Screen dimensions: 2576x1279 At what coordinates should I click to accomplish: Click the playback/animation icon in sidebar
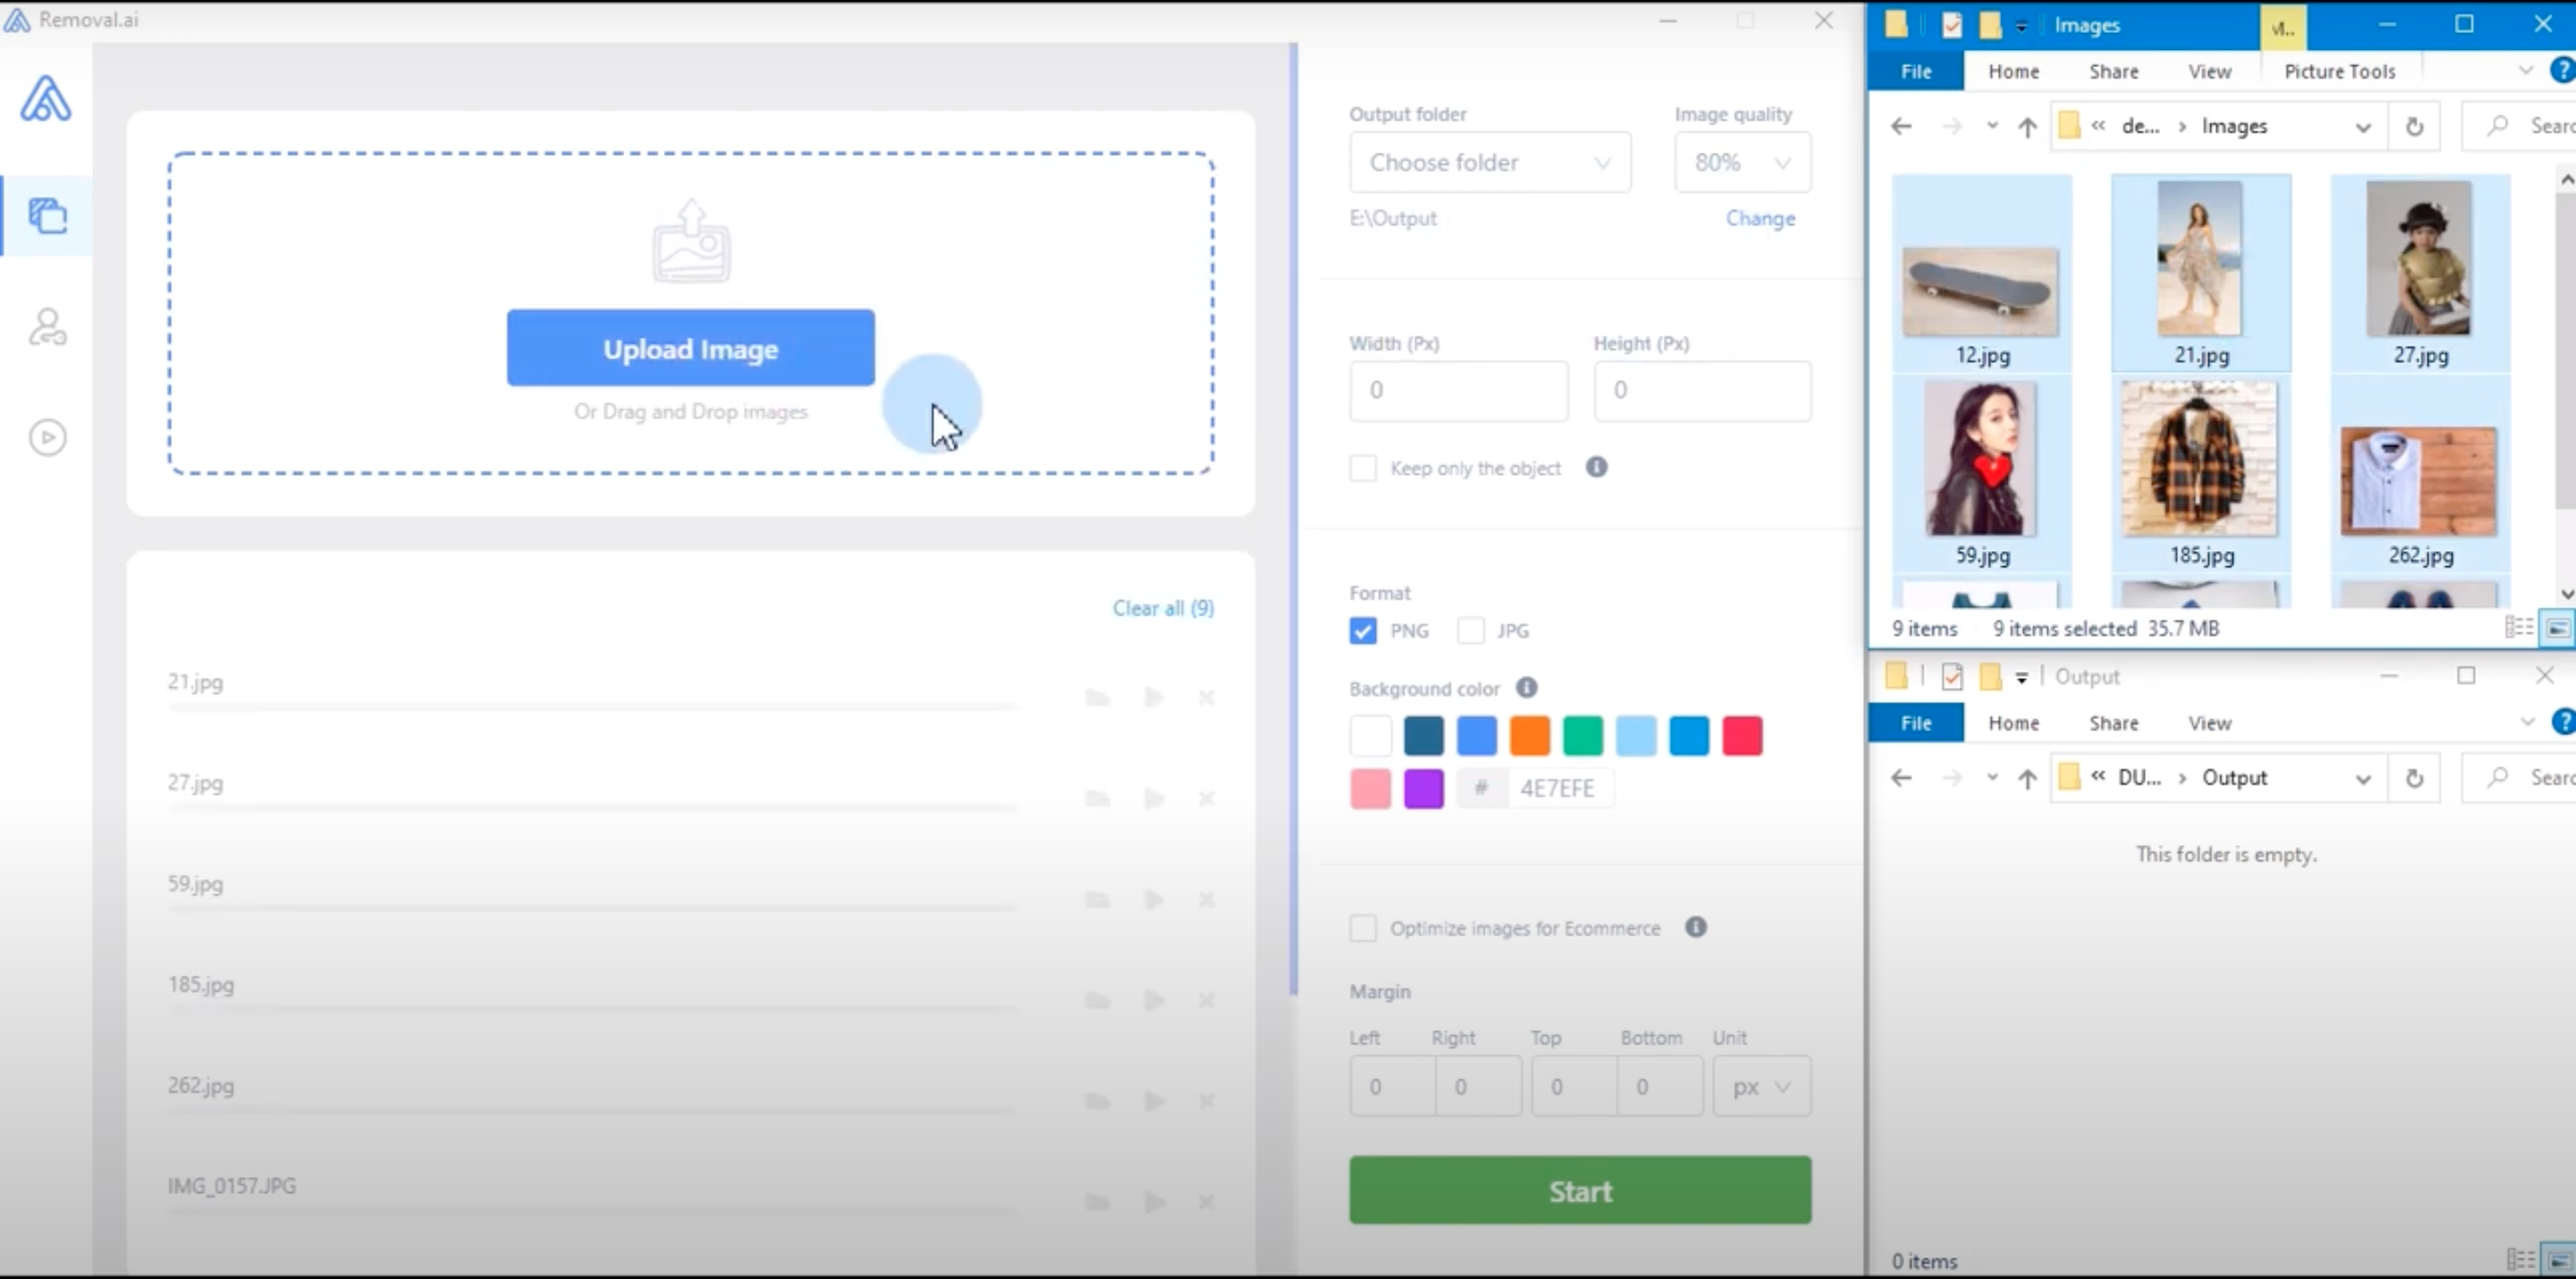pyautogui.click(x=46, y=435)
